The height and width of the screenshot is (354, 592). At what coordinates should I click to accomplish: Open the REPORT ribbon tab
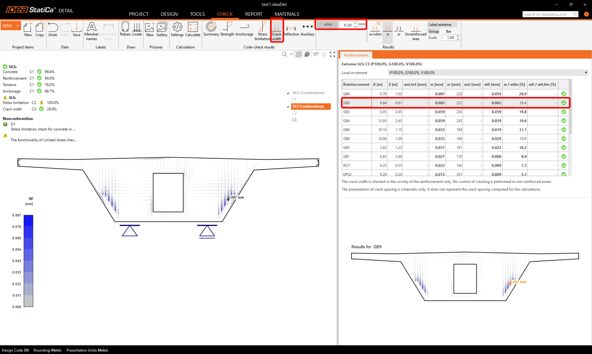point(253,14)
